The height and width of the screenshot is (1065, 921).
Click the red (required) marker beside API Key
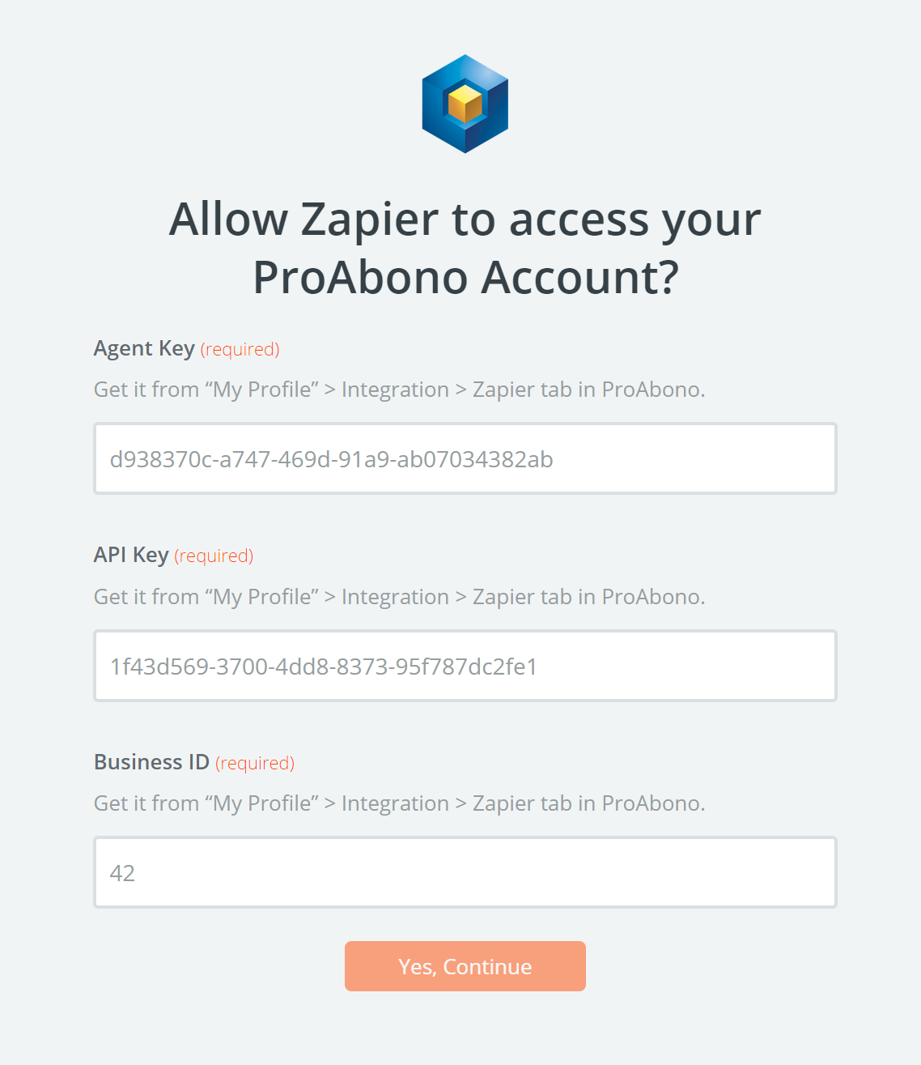[214, 556]
